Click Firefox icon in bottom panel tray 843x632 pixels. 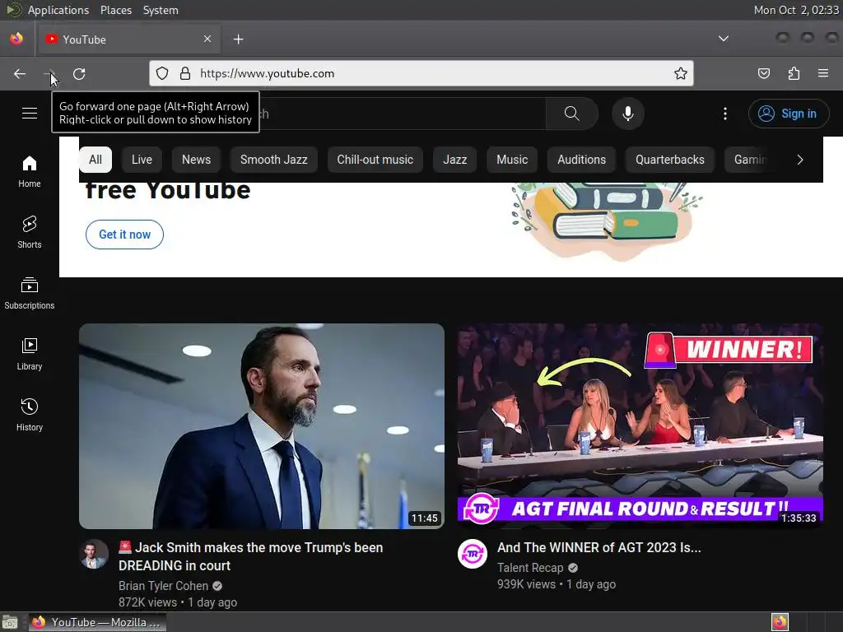click(x=780, y=622)
